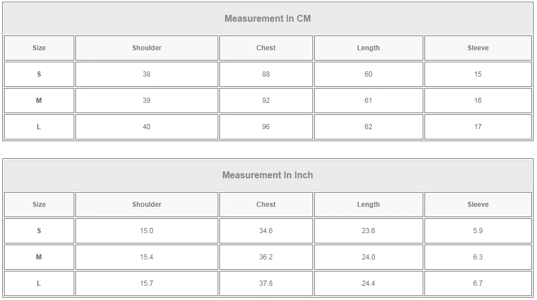Click the length value 62 cell
Screen dimensions: 537x300
(368, 127)
